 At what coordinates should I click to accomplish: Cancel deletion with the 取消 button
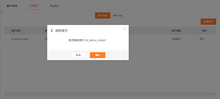pyautogui.click(x=78, y=55)
